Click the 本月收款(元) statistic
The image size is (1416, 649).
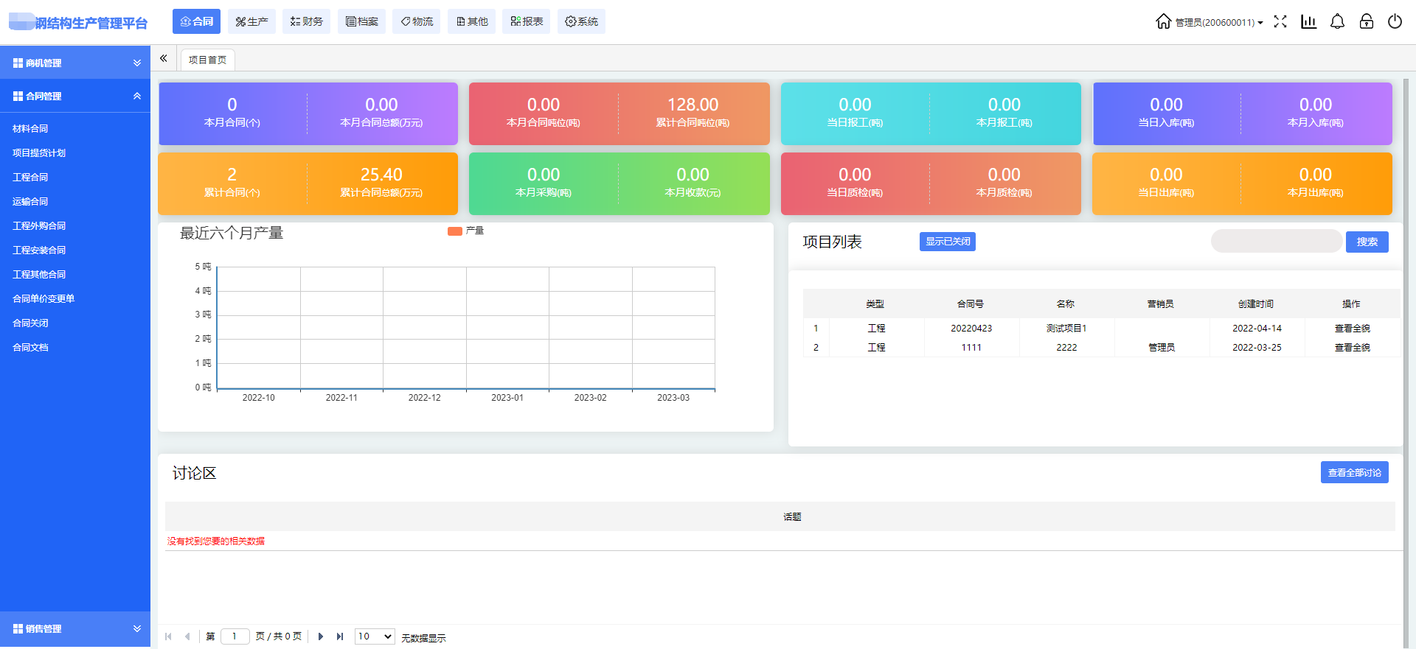point(693,183)
